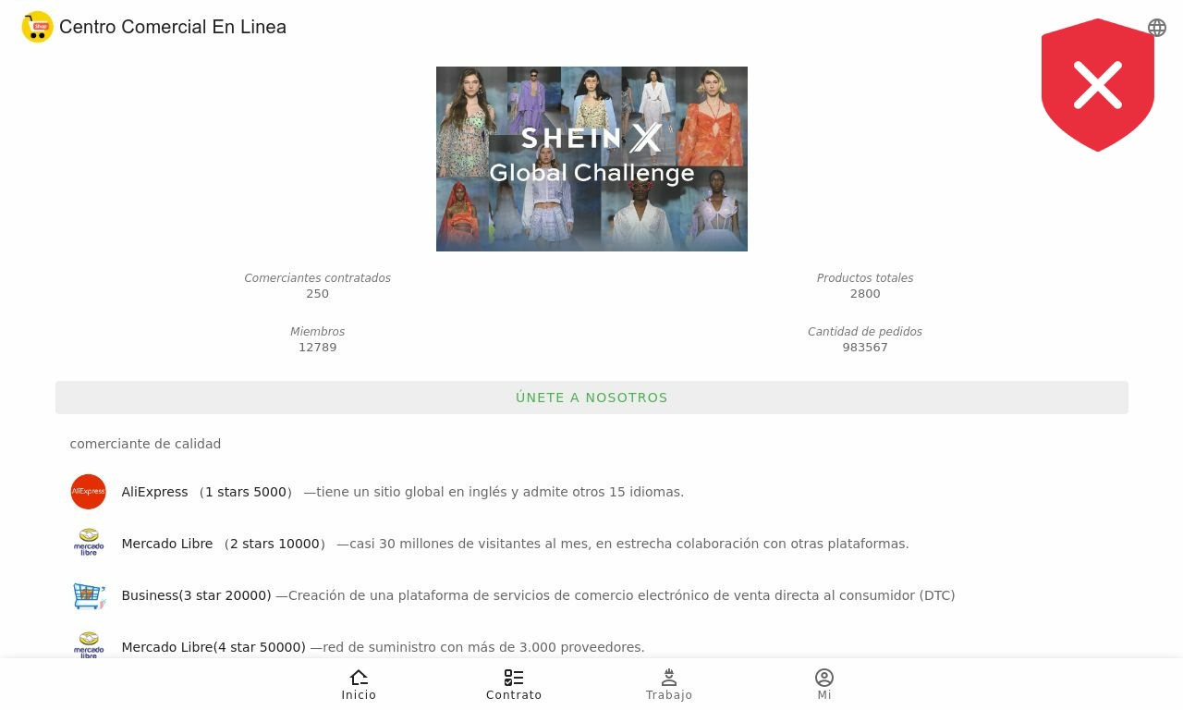Click the shopping cart logo icon
This screenshot has height=710, width=1183.
[38, 27]
